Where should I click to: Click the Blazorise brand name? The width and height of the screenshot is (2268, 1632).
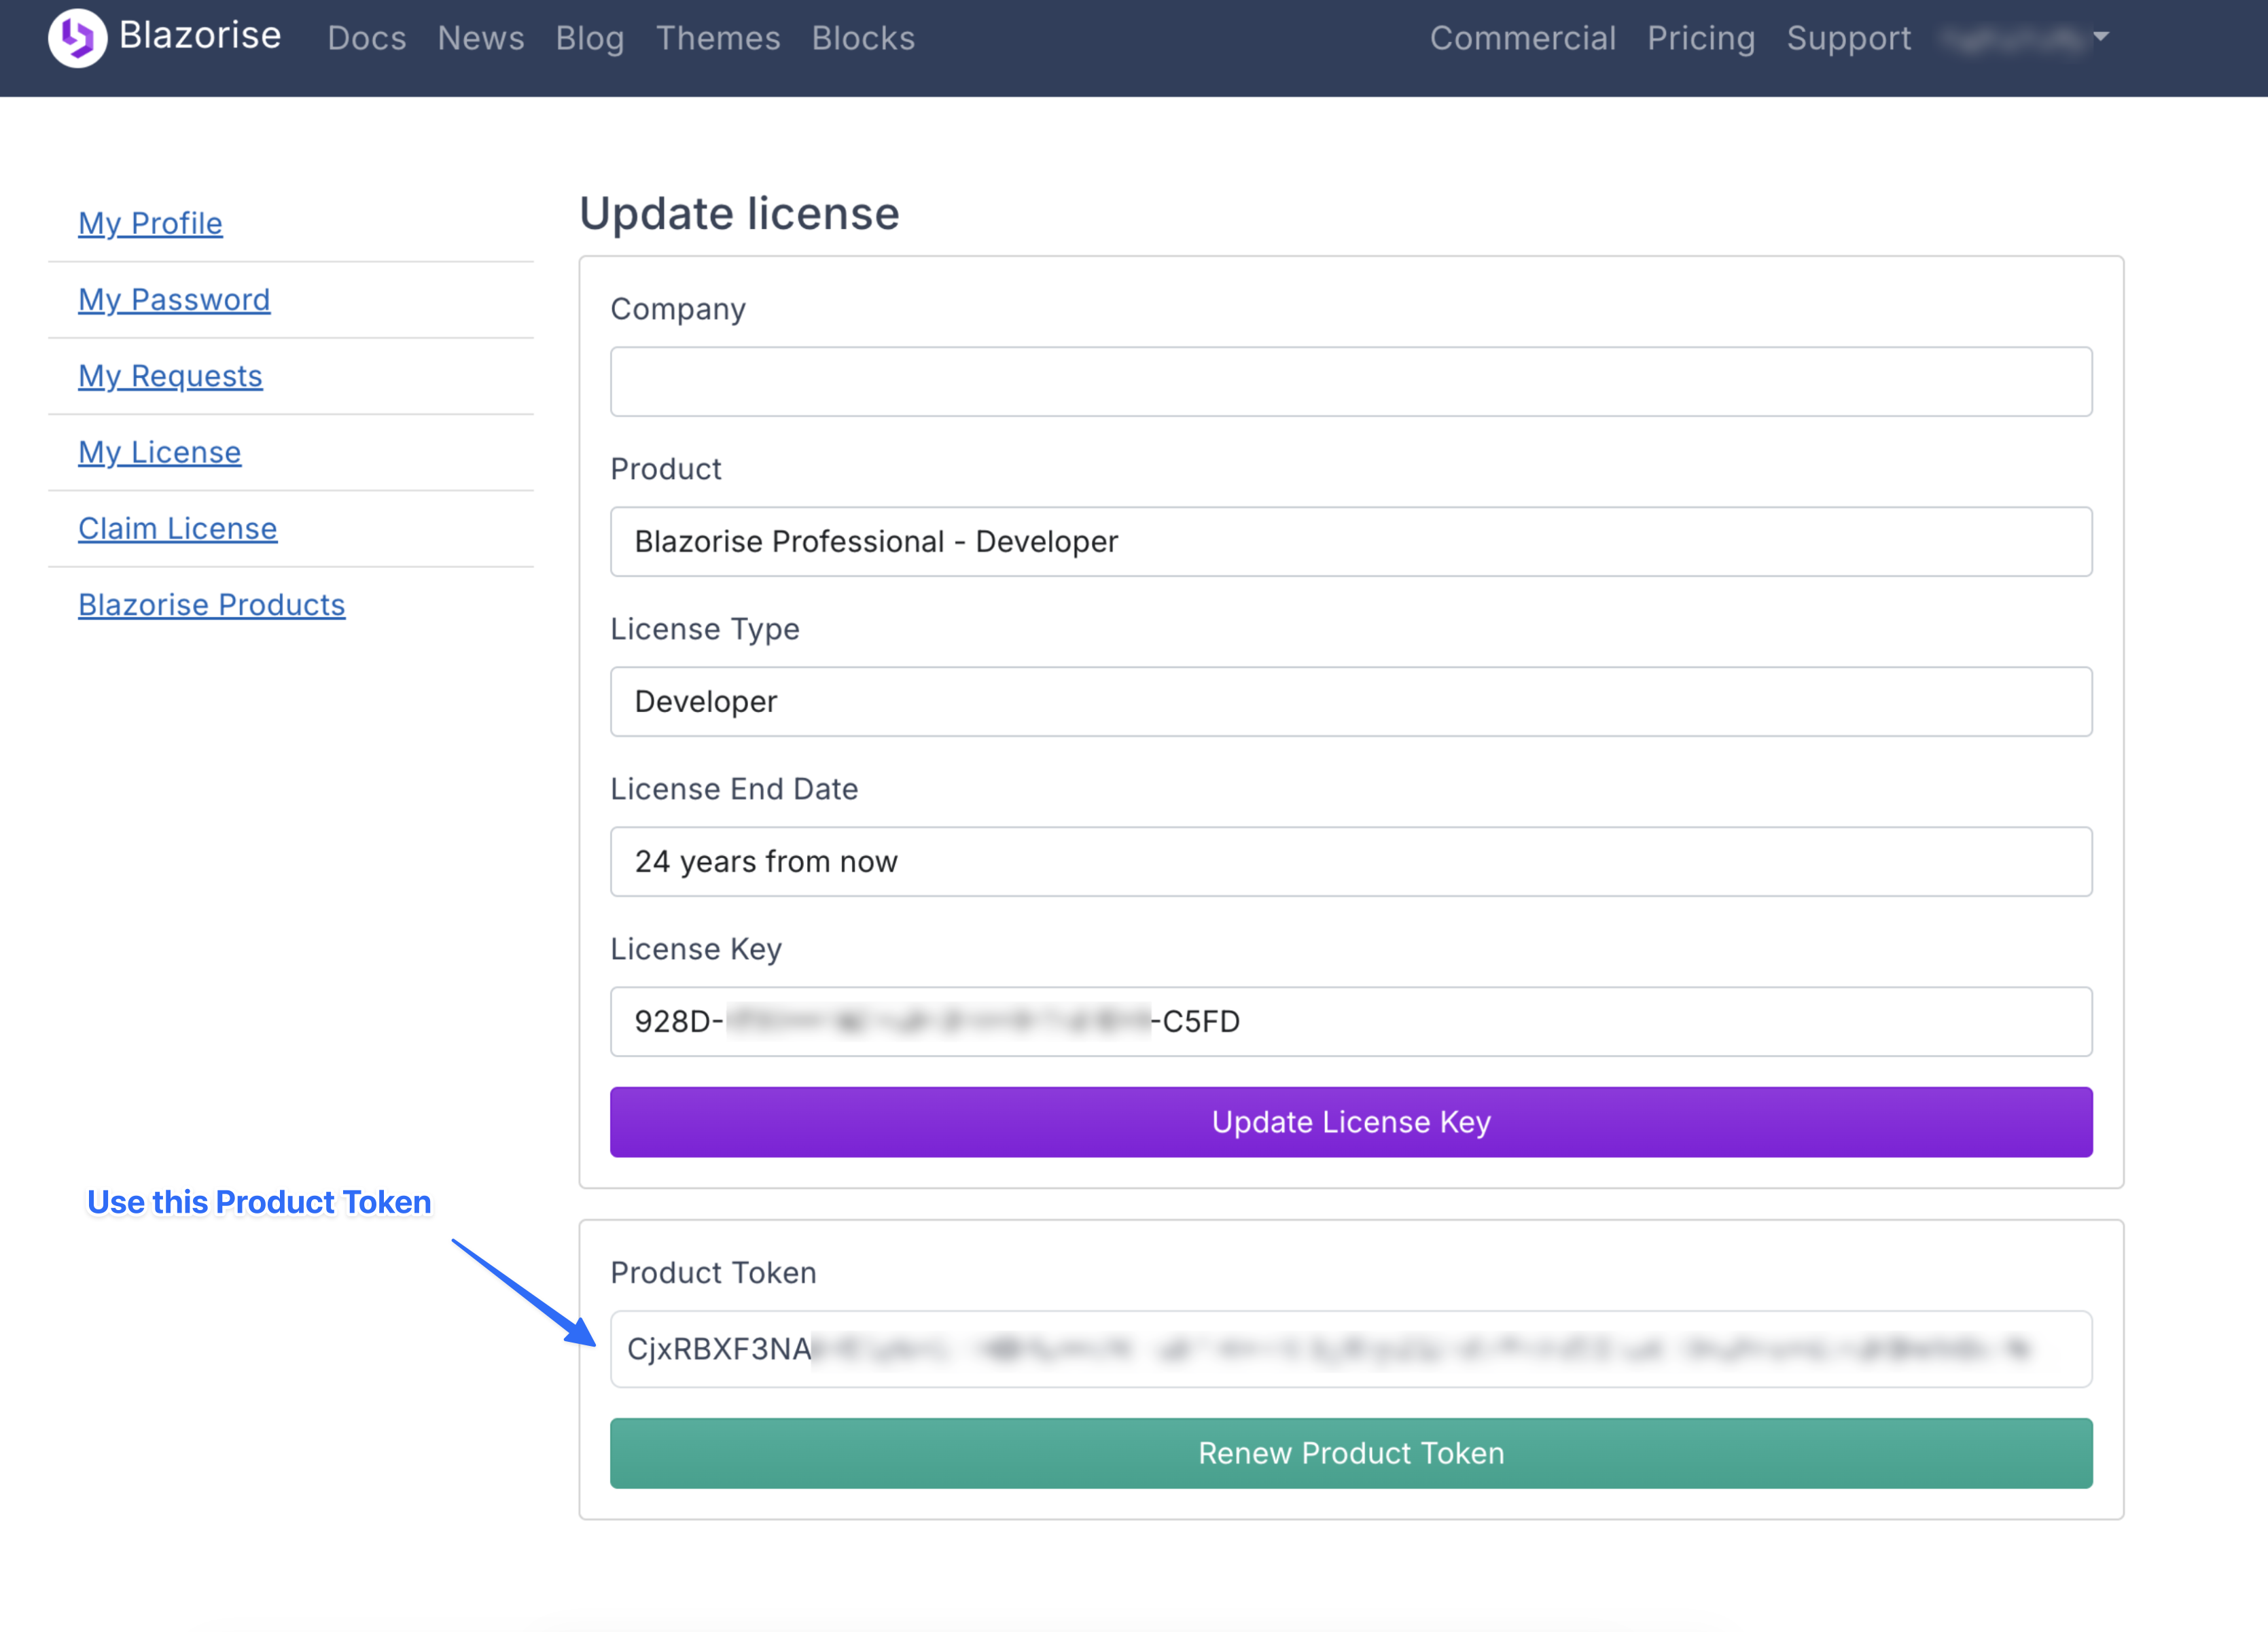[200, 36]
